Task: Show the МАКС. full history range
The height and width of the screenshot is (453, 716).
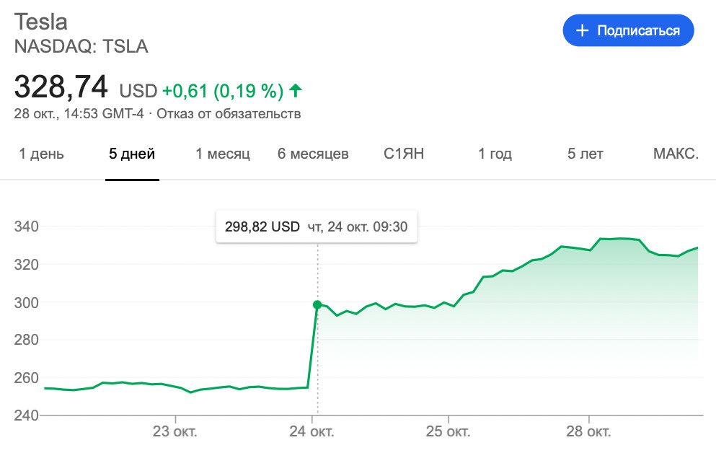Action: coord(676,154)
